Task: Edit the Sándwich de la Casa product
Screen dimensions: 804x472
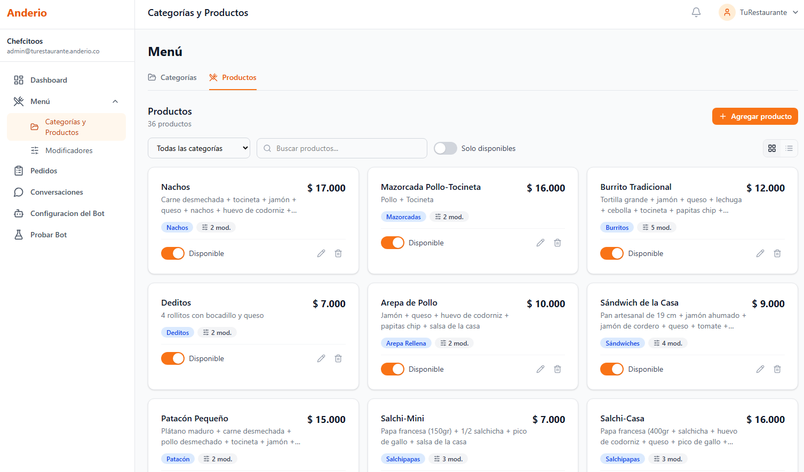Action: 760,369
